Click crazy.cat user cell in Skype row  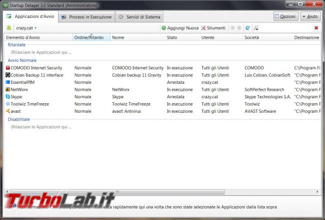click(210, 97)
